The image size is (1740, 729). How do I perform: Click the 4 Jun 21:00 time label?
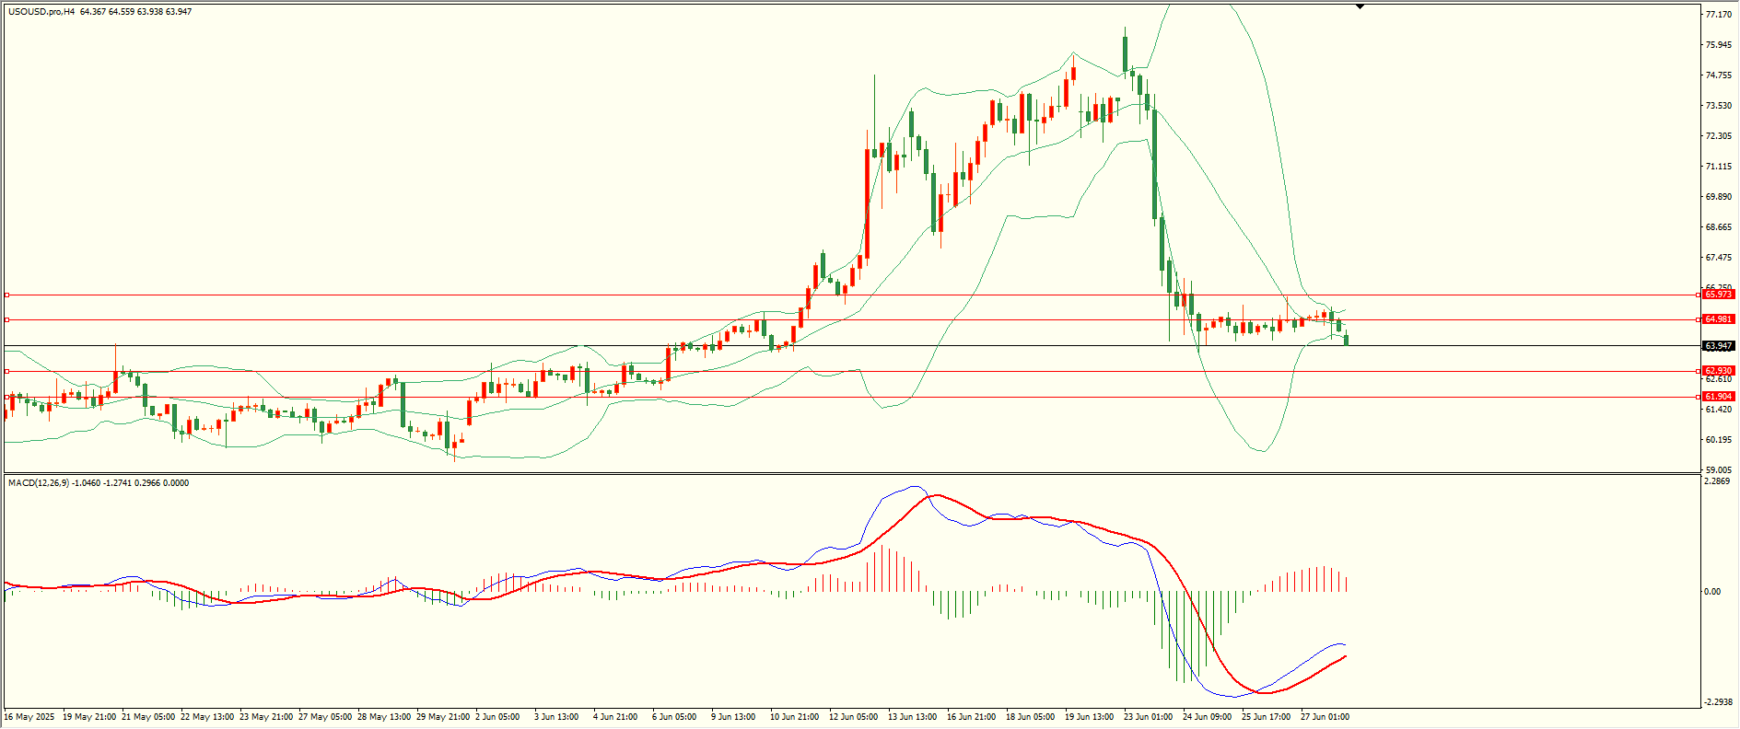pos(615,717)
